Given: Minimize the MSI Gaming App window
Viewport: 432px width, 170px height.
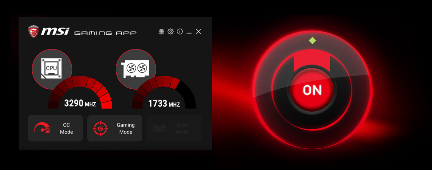Looking at the screenshot, I should pos(189,33).
